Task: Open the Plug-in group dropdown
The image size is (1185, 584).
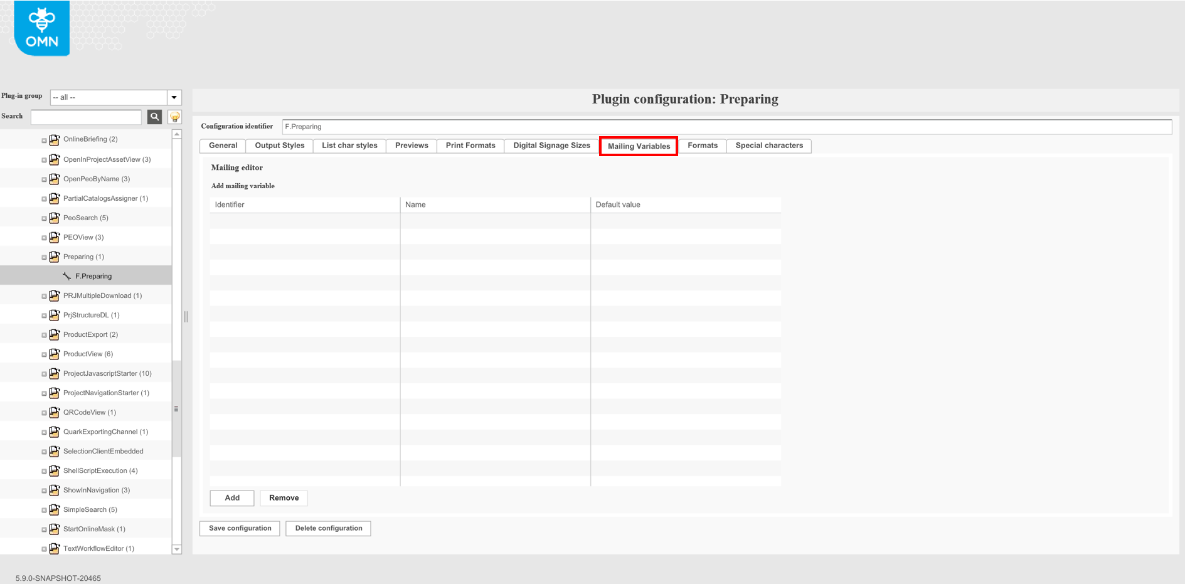Action: click(x=174, y=97)
